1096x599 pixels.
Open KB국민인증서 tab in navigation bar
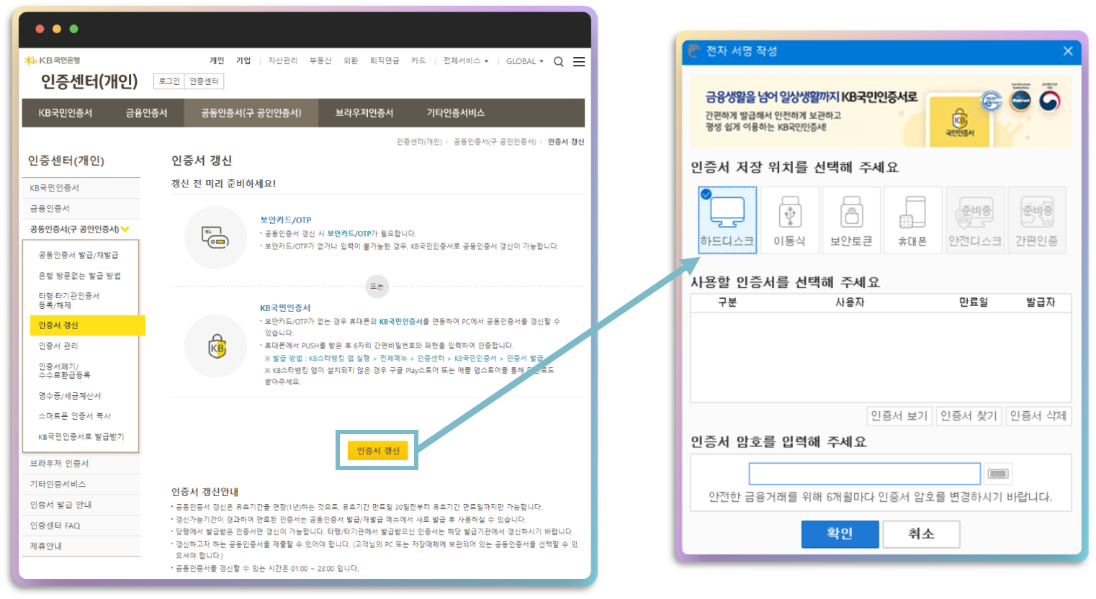[x=66, y=113]
